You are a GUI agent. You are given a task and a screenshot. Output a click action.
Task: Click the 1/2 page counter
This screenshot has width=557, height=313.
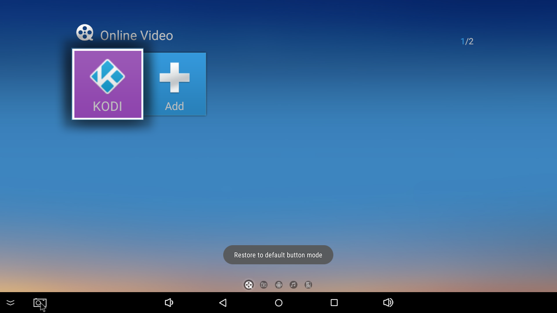[x=467, y=41]
